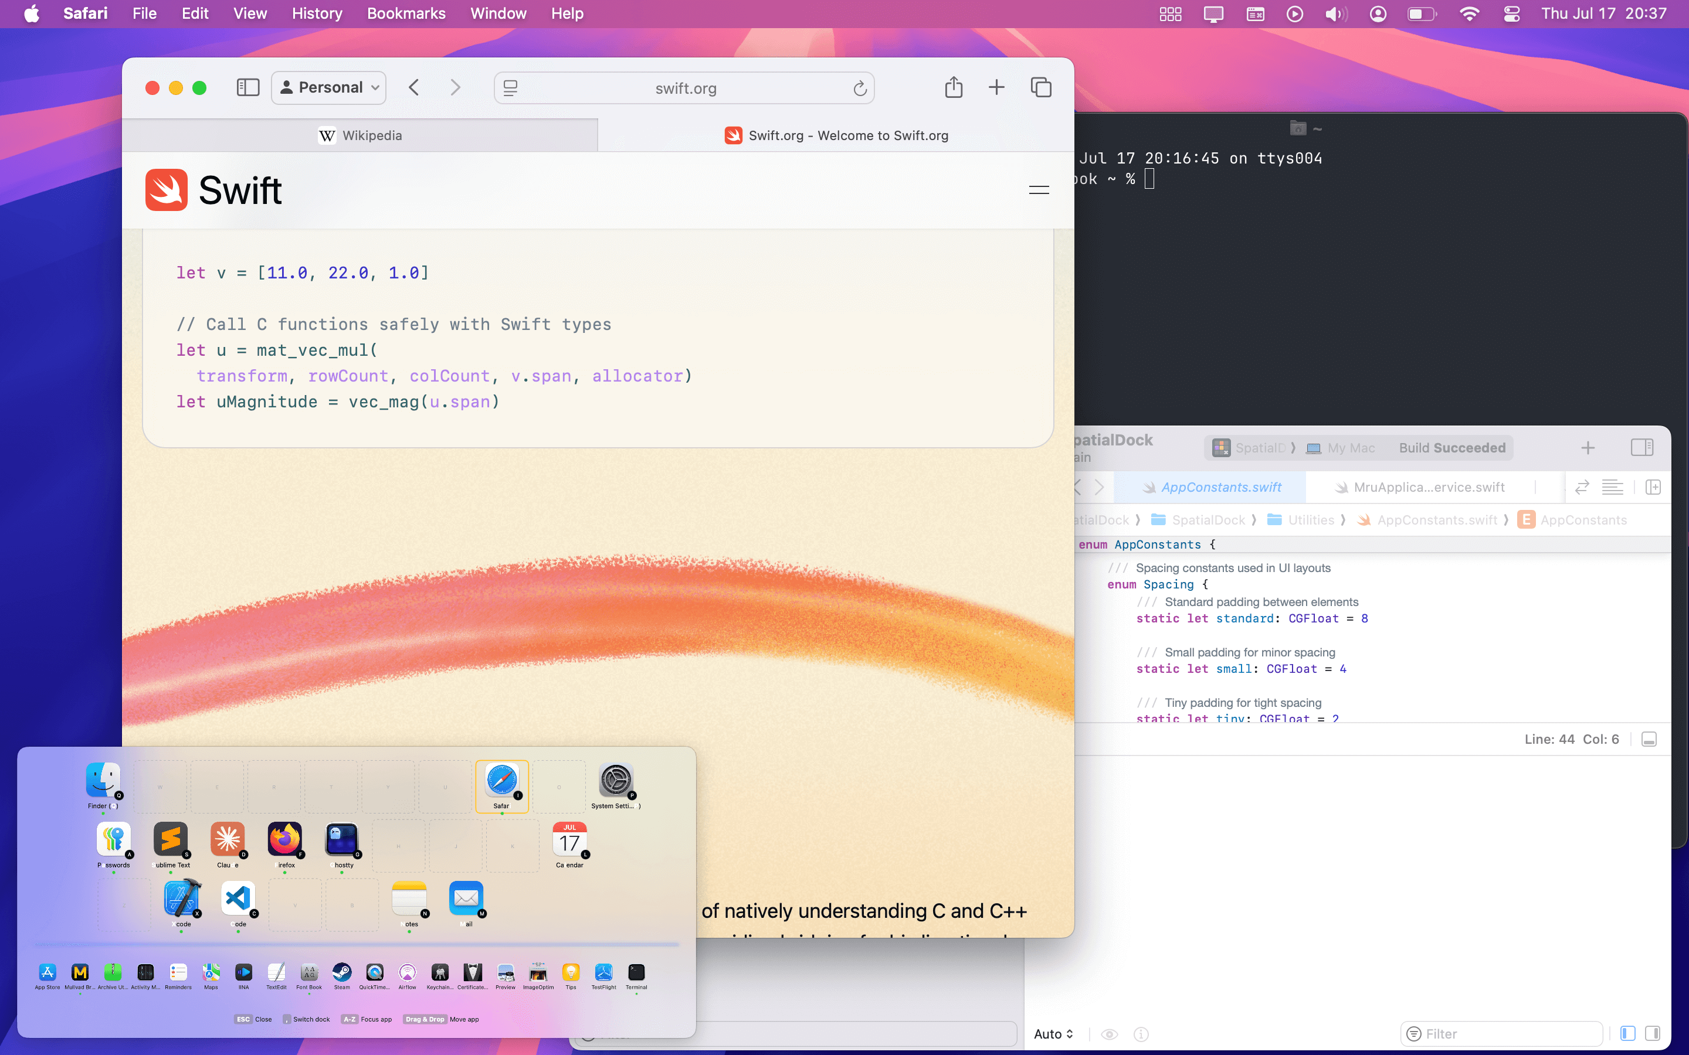This screenshot has height=1055, width=1689.
Task: Open the Personal profile dropdown
Action: point(330,88)
